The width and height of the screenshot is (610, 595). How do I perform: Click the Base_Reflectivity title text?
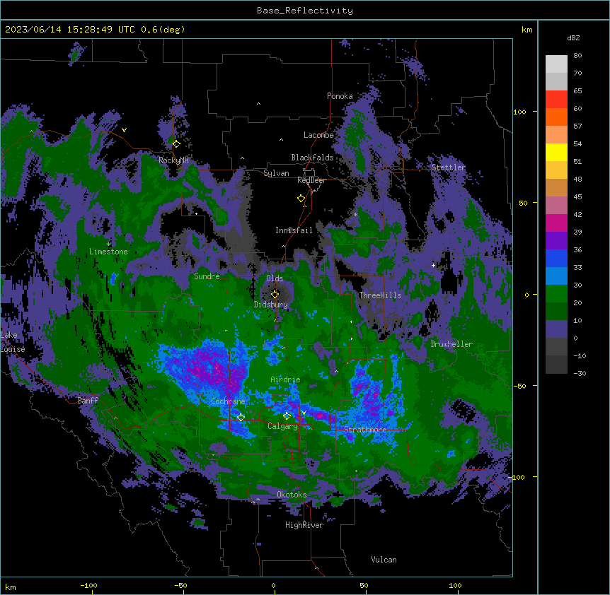[x=305, y=11]
